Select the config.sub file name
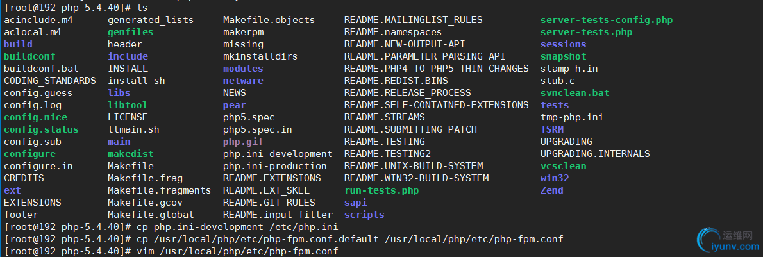Viewport: 763px width, 257px height. tap(33, 142)
